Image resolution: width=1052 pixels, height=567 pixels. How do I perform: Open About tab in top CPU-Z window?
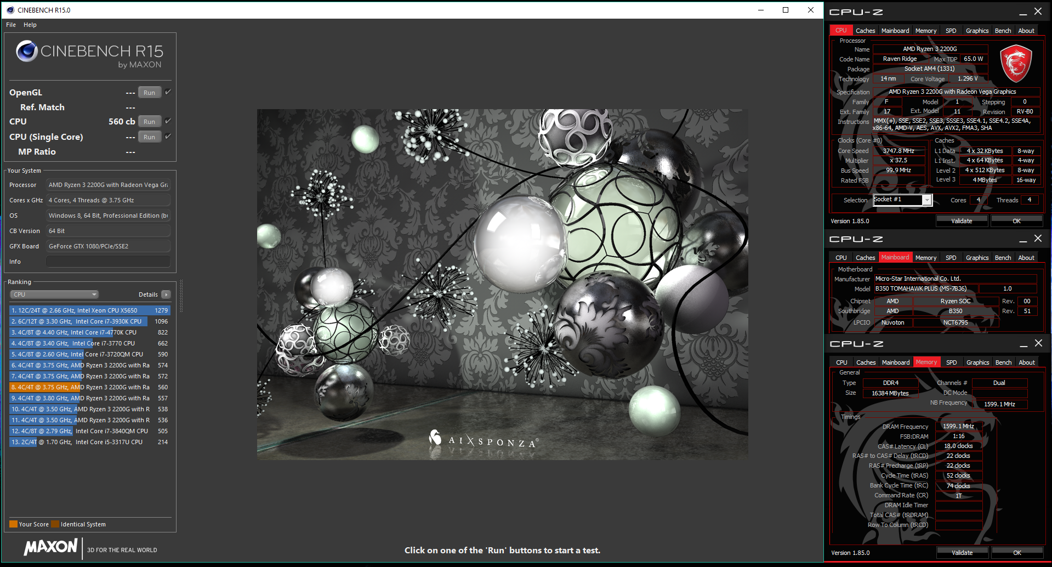1026,31
